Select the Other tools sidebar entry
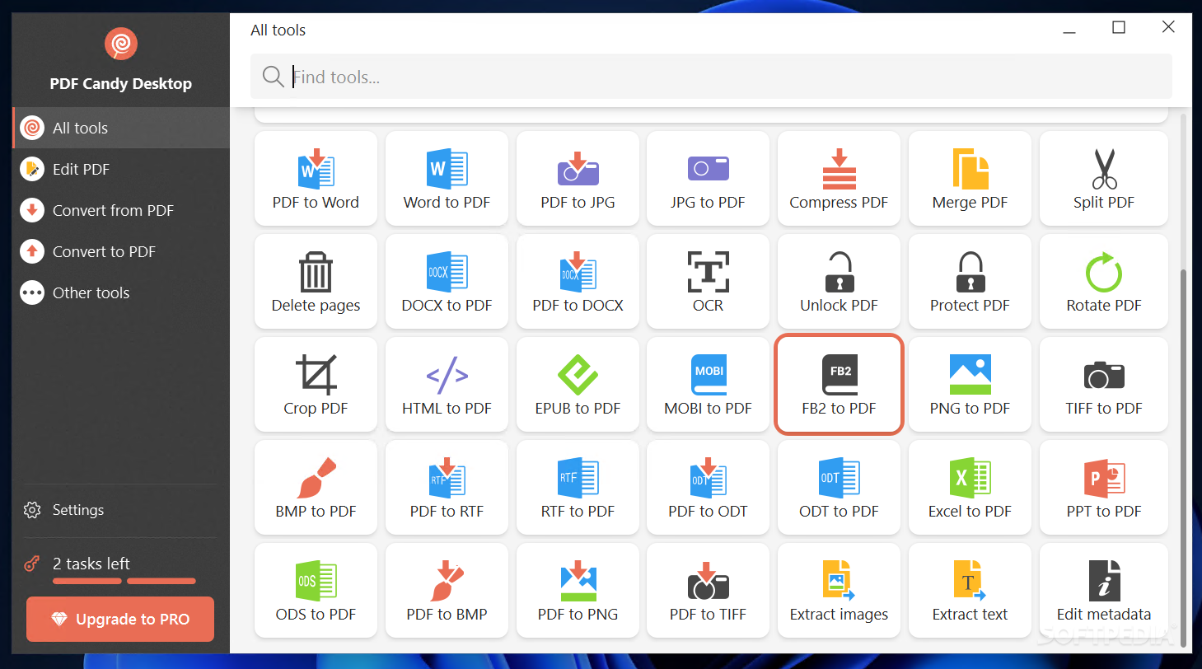Viewport: 1202px width, 669px height. coord(91,292)
